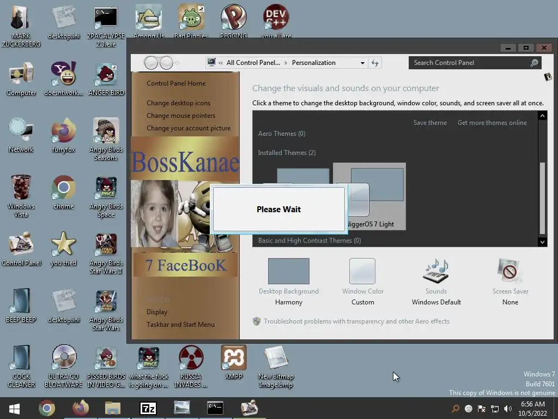
Task: Click the Windows Start button
Action: point(15,408)
